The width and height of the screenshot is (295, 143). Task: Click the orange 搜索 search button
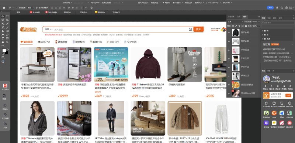198,29
